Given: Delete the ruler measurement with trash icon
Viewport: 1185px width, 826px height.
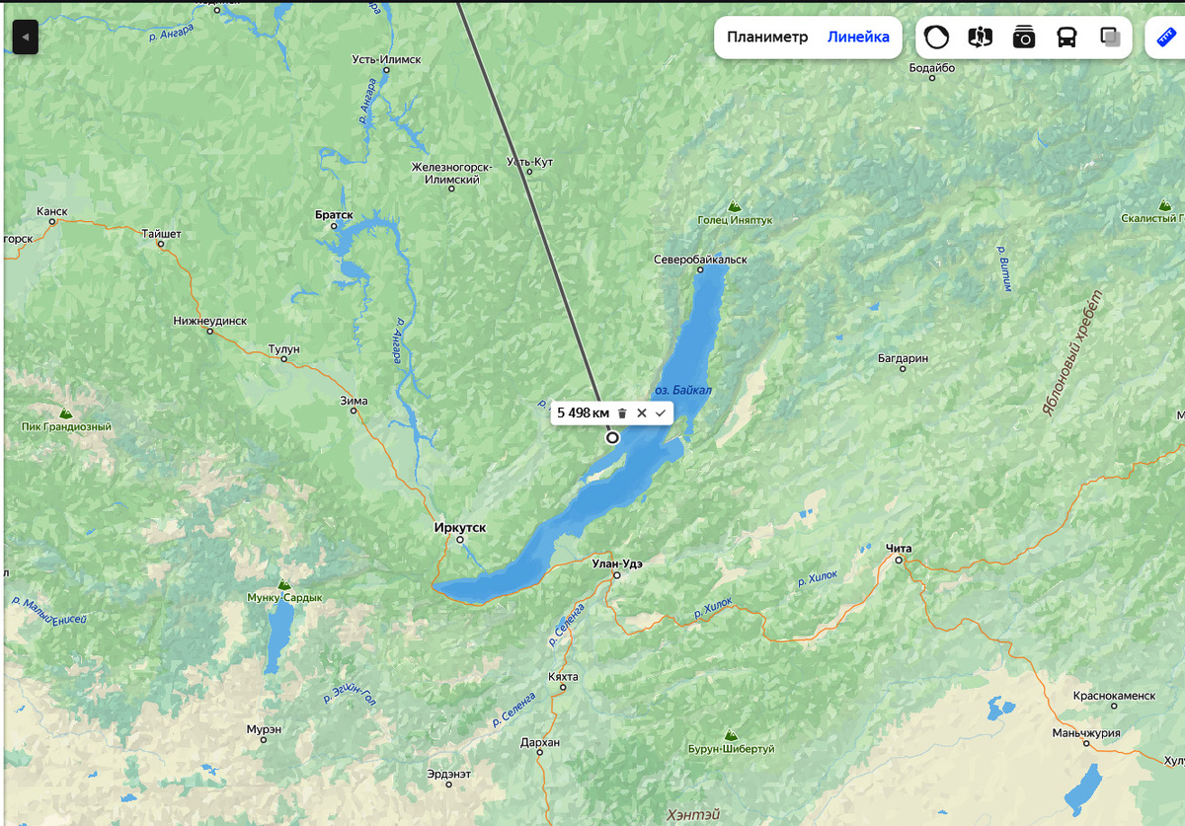Looking at the screenshot, I should click(x=622, y=413).
